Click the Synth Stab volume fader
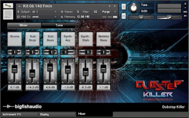The image size is (189, 118). click(86, 72)
